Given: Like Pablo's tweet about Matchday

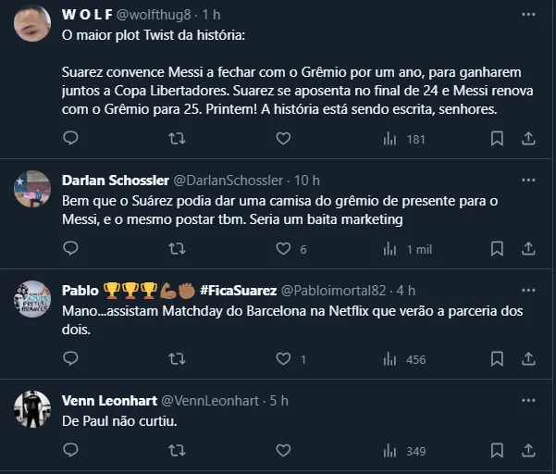Looking at the screenshot, I should coord(284,359).
